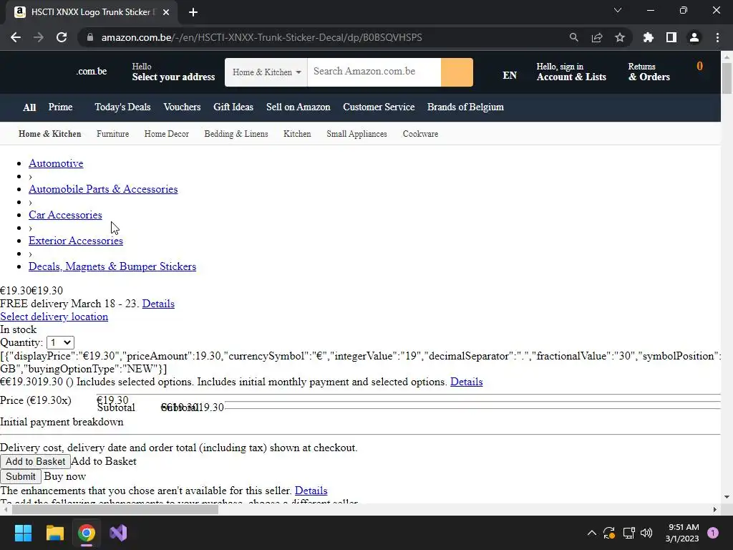This screenshot has width=733, height=550.
Task: Show hidden system tray icons
Action: 592,533
